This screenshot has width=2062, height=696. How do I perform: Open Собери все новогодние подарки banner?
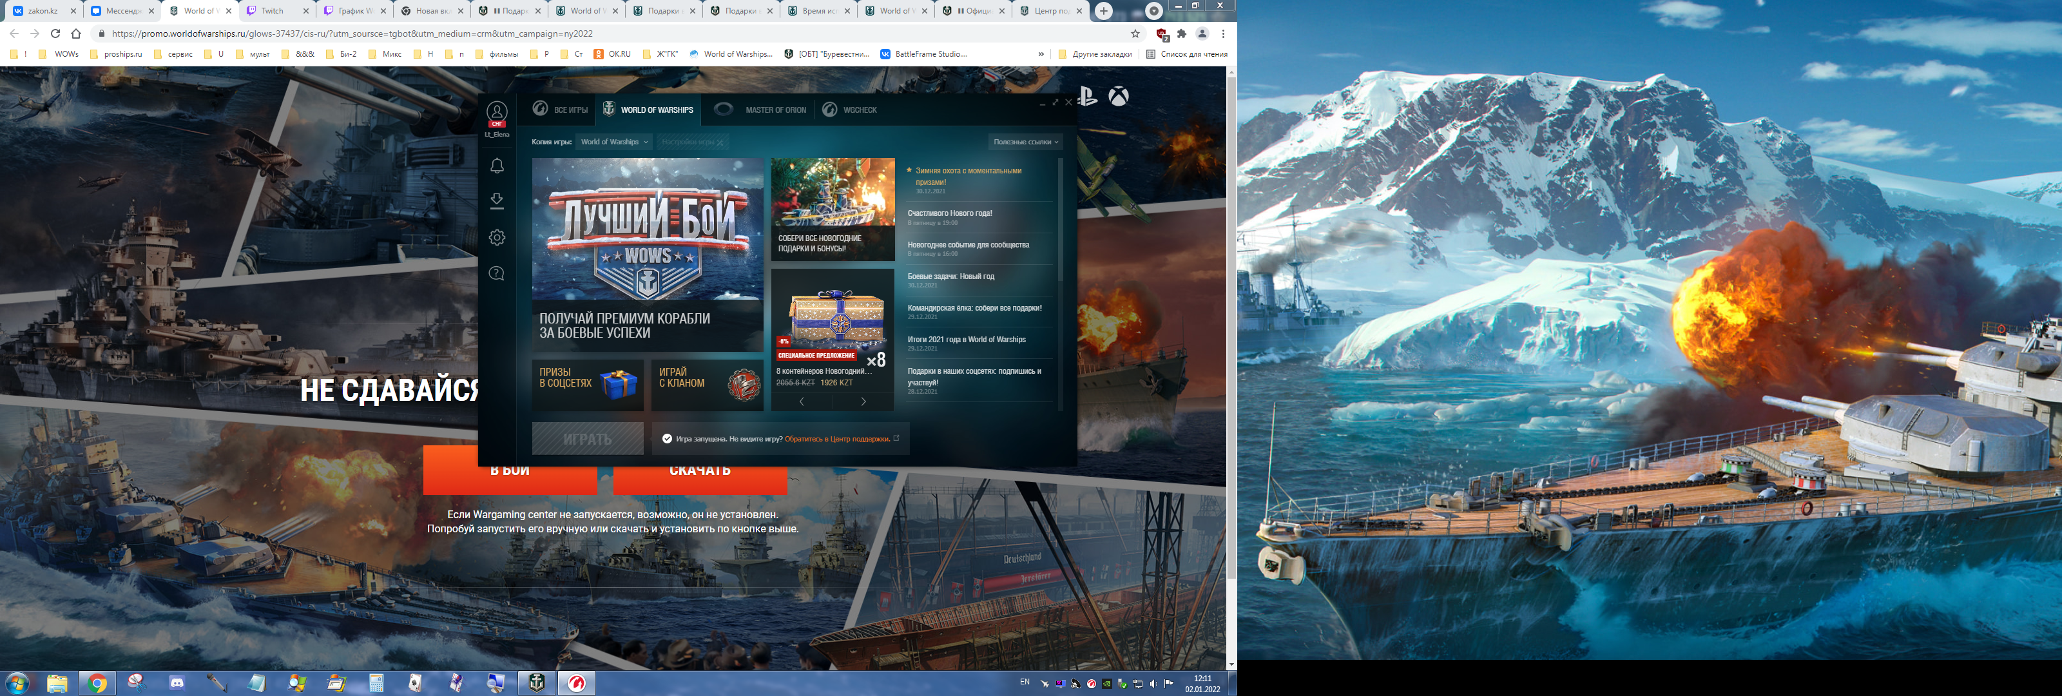click(x=833, y=209)
